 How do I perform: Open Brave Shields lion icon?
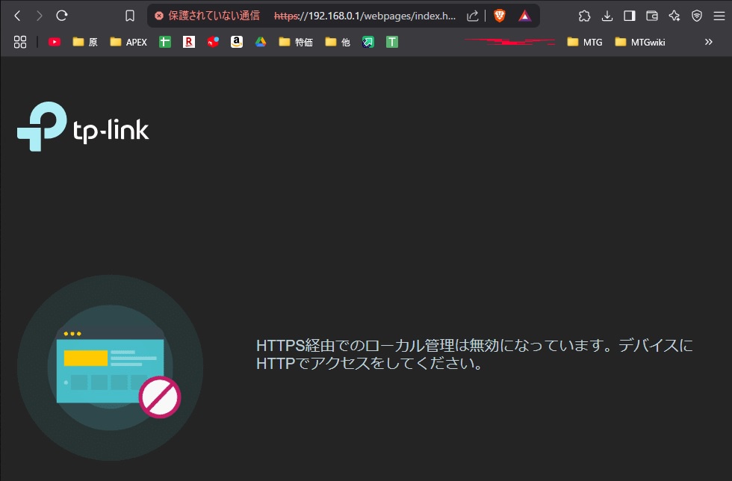500,16
